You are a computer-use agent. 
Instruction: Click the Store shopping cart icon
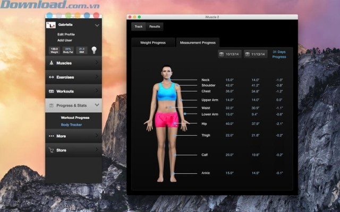tap(52, 151)
